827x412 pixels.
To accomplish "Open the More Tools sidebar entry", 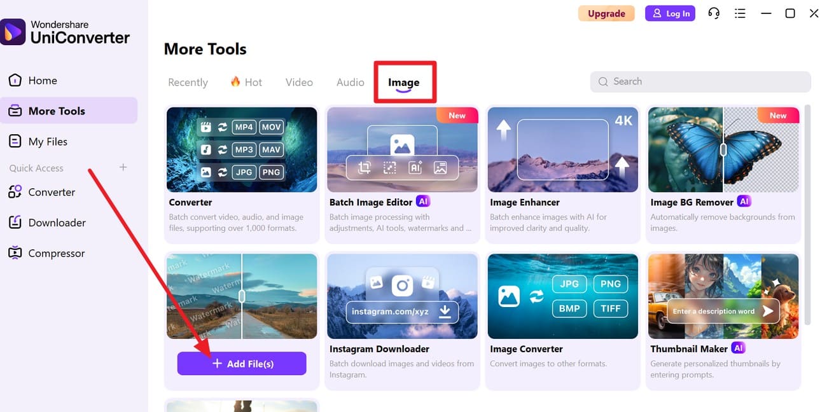I will click(53, 111).
